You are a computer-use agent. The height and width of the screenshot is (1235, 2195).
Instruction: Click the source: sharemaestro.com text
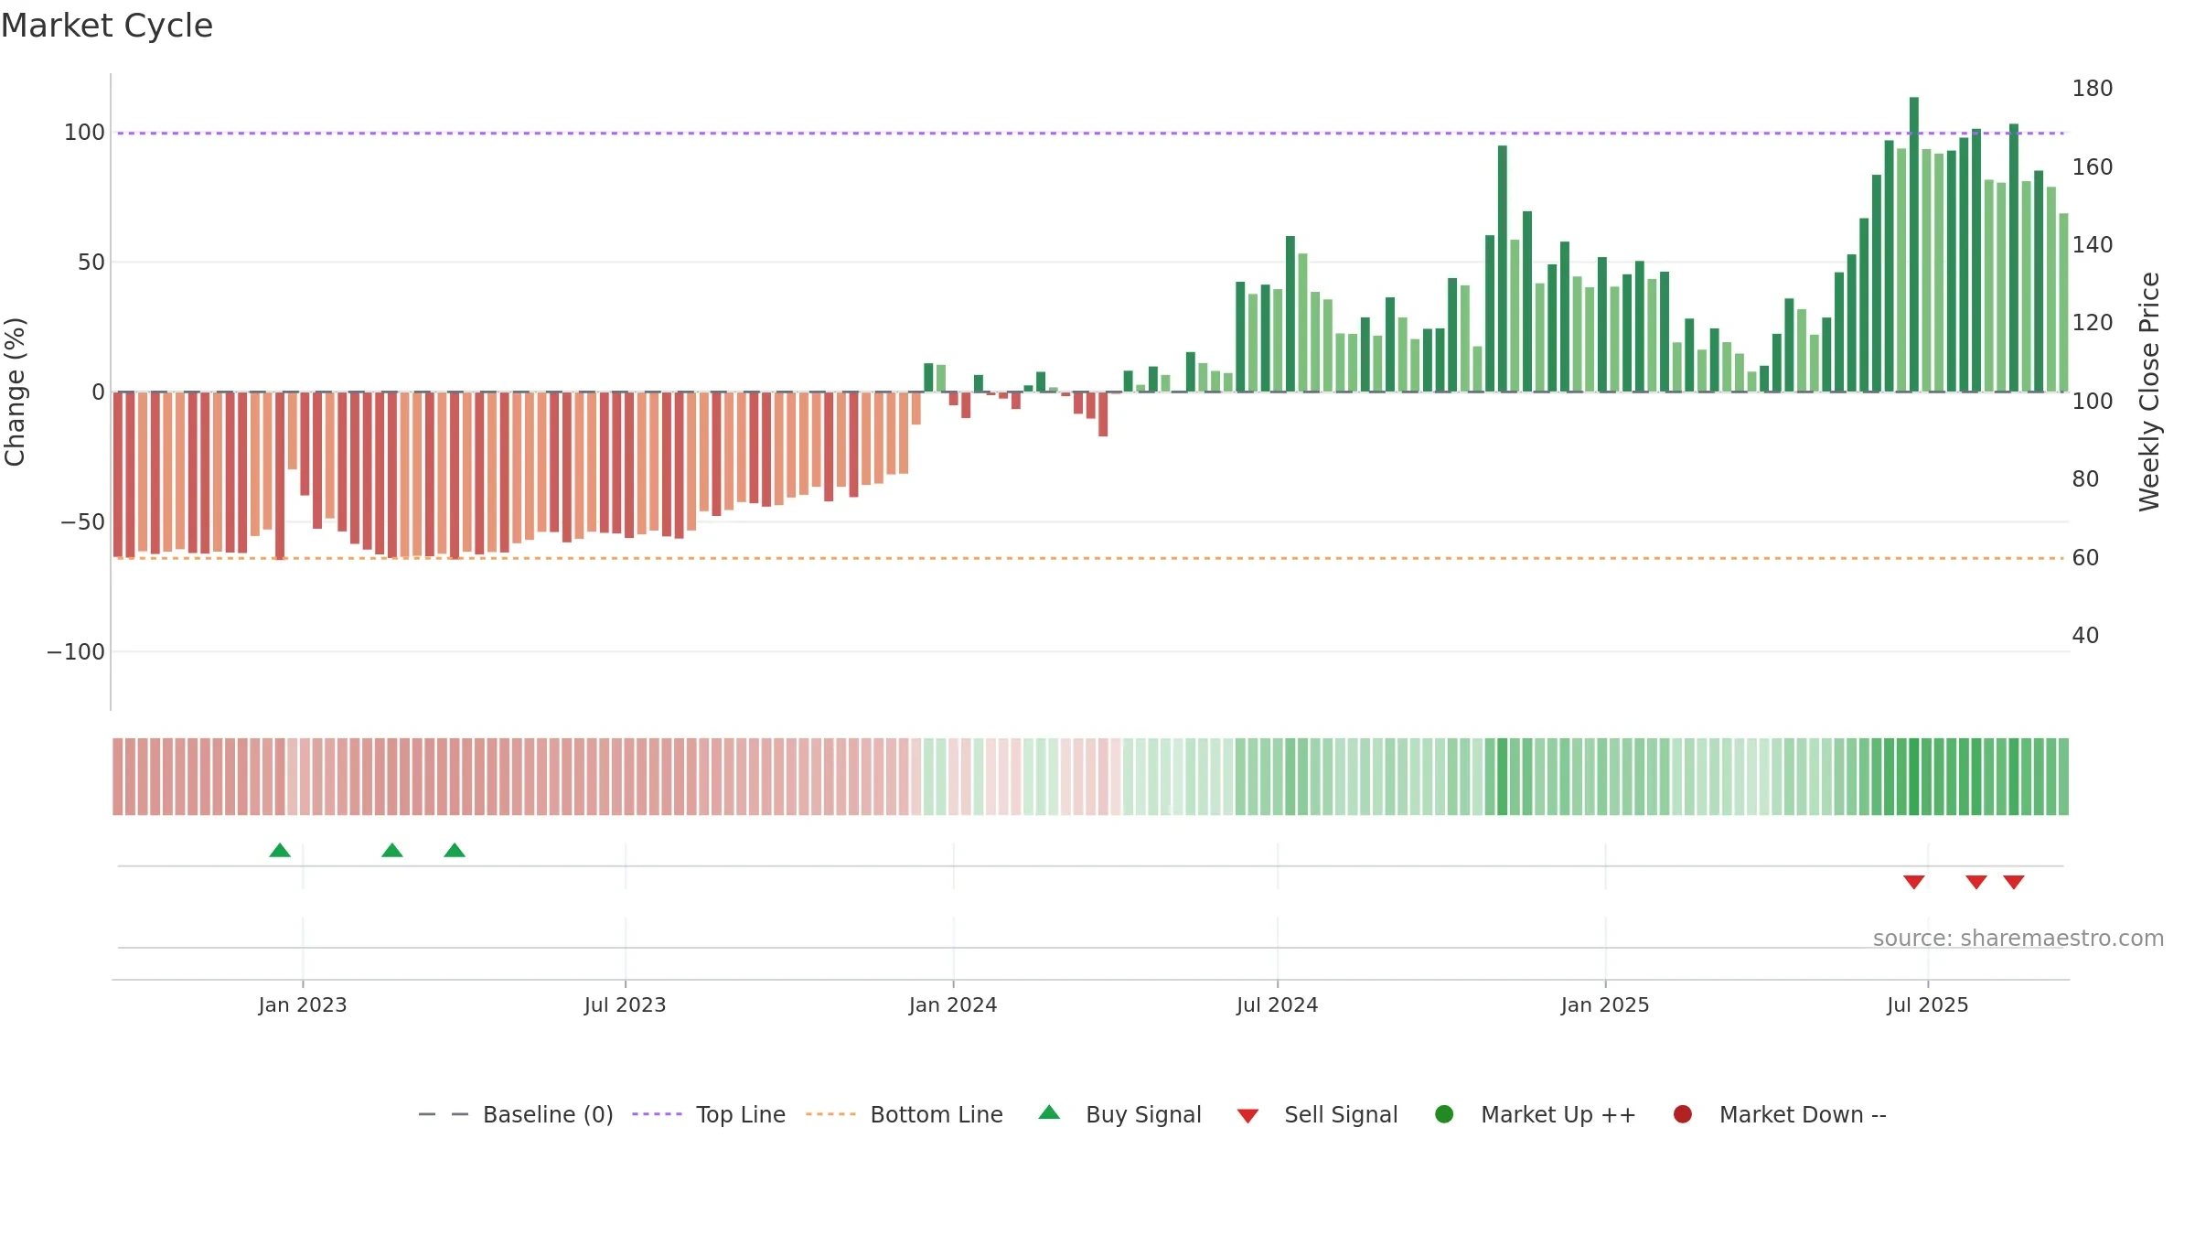(x=2018, y=939)
